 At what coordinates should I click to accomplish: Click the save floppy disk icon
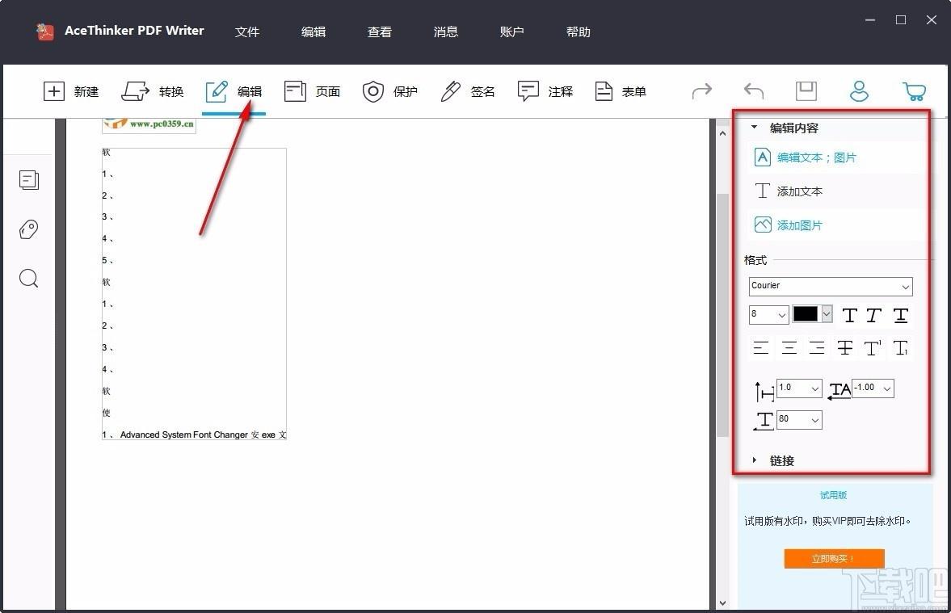(806, 91)
